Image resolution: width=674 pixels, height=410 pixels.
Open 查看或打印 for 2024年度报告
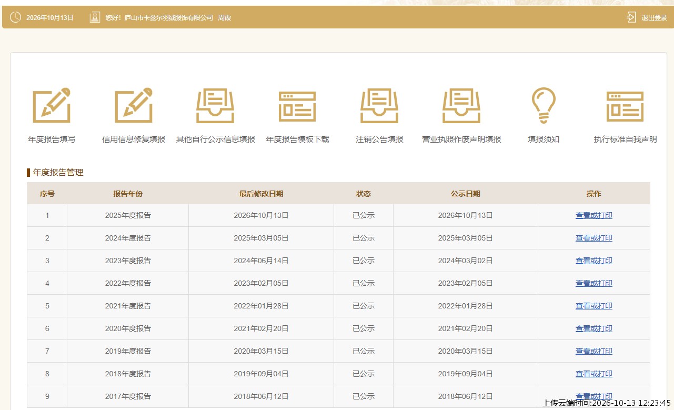coord(593,238)
